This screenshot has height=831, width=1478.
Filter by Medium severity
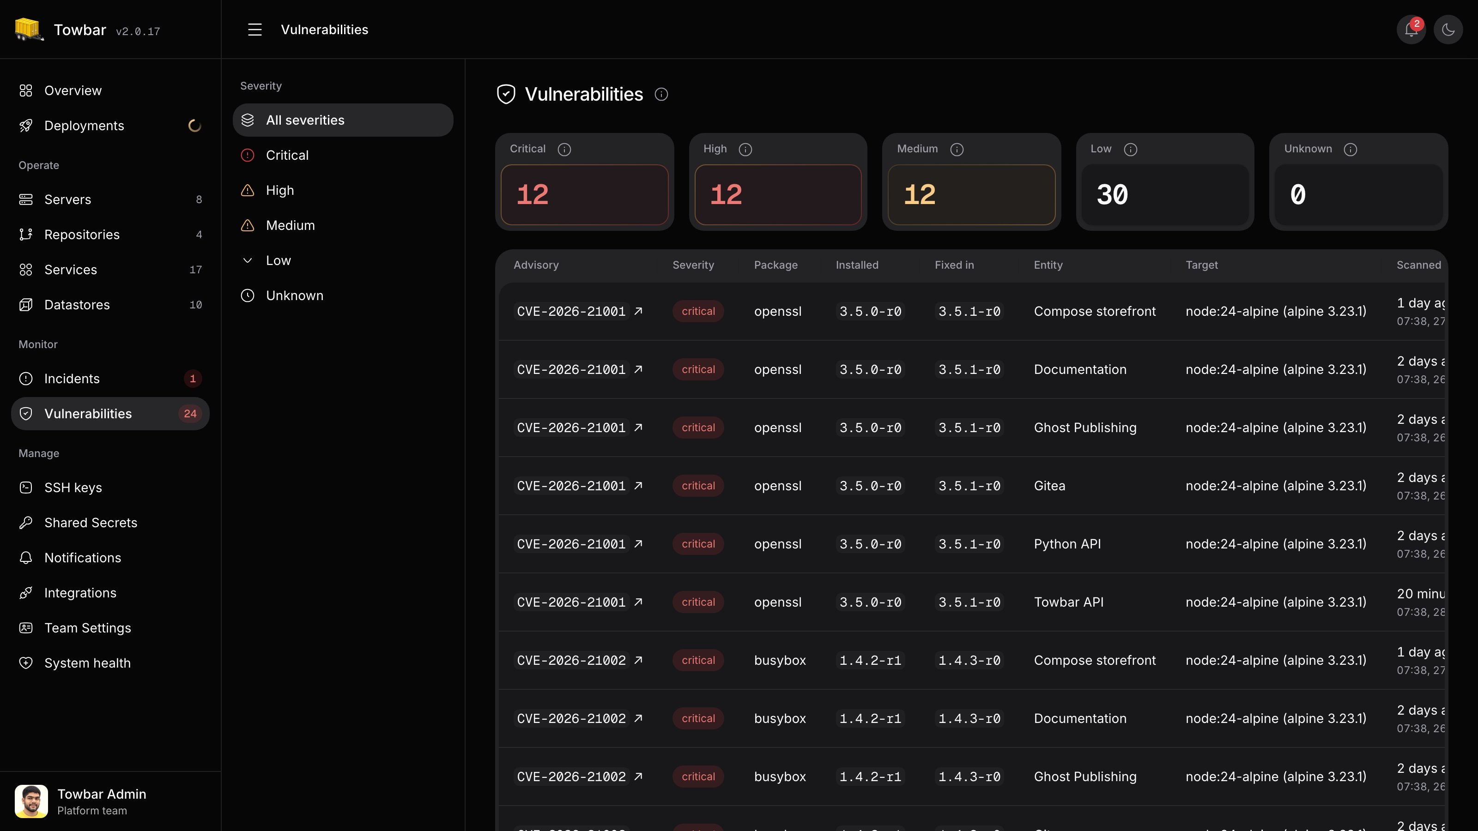tap(343, 225)
